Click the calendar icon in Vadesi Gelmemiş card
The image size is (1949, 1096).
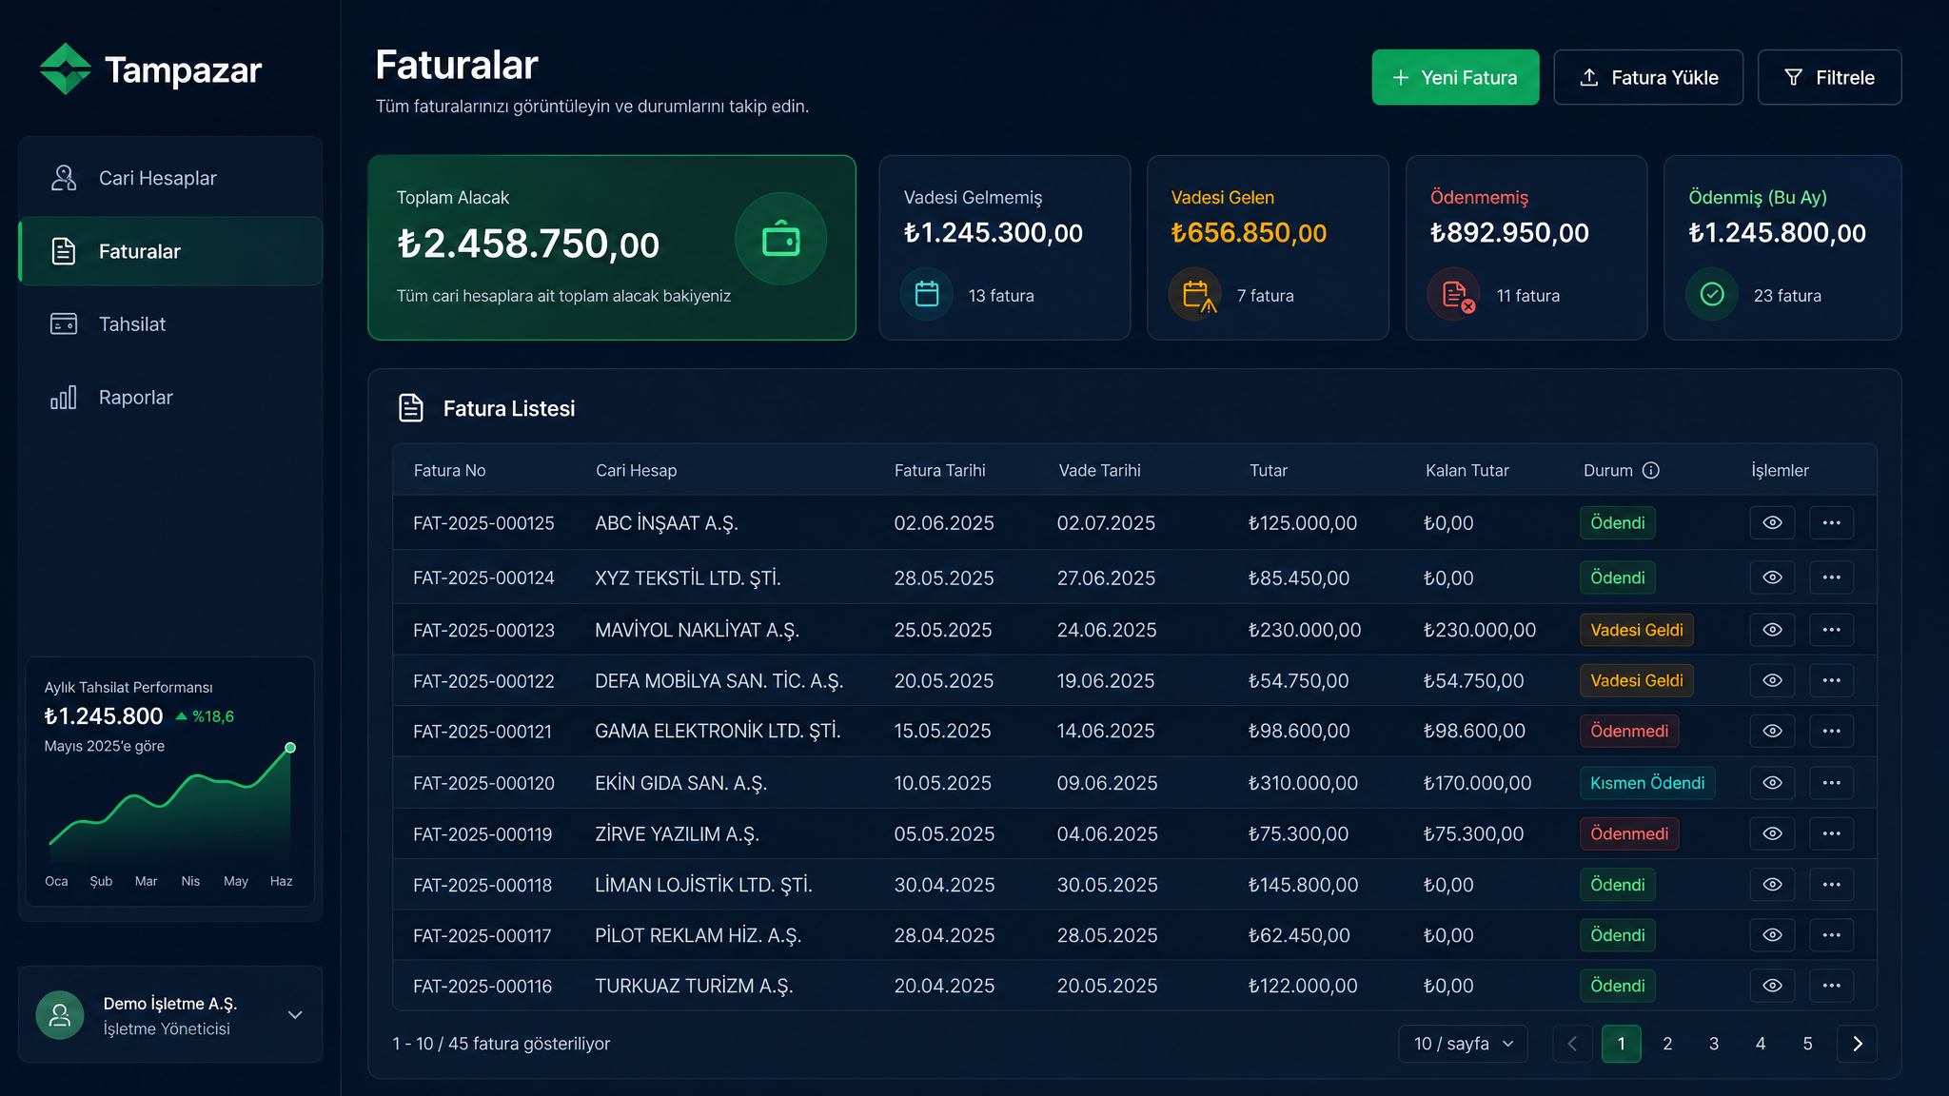click(927, 294)
